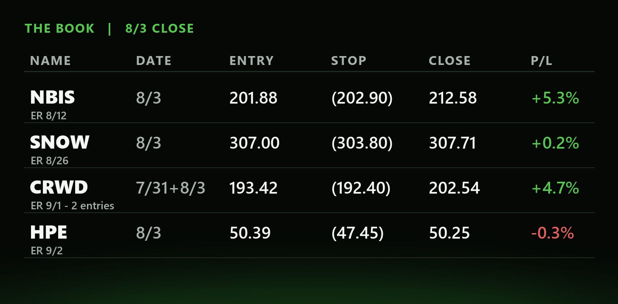
Task: Click HPE -0.3% loss value
Action: (552, 233)
